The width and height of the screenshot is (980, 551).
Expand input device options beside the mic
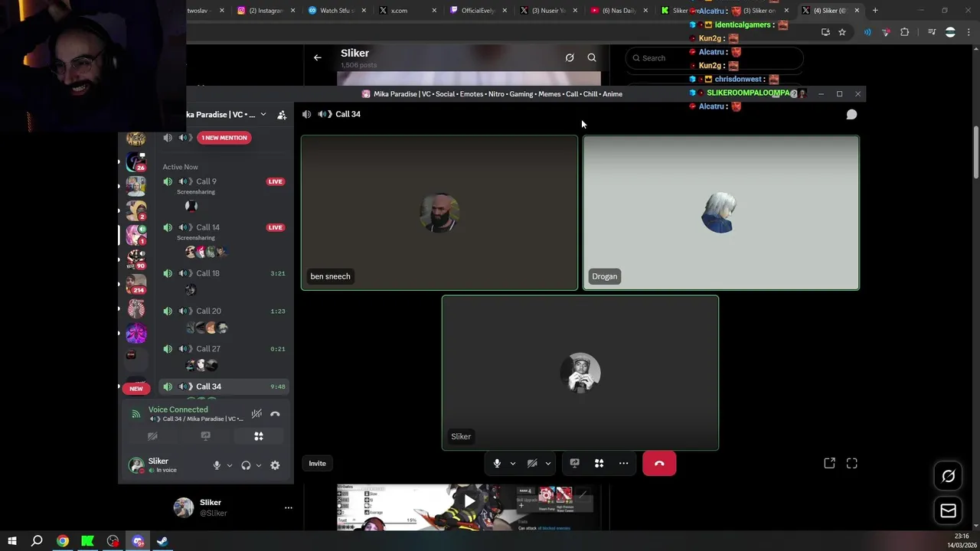click(229, 465)
